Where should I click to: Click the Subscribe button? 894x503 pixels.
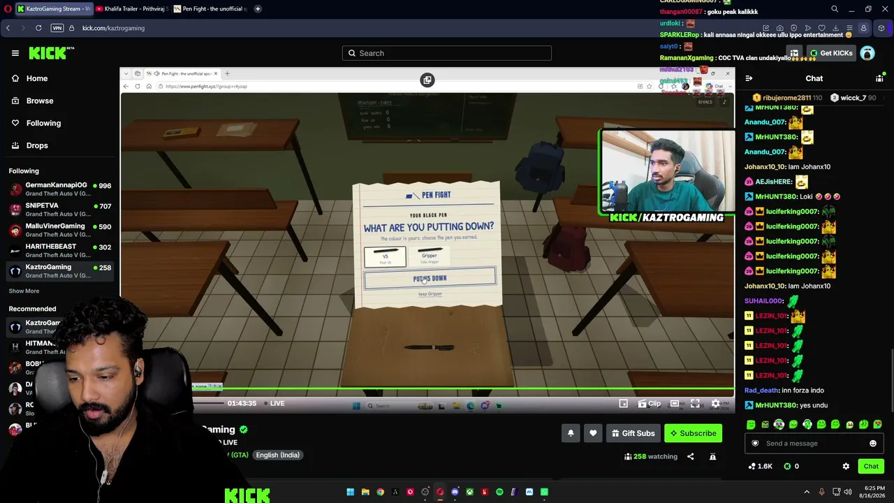[693, 433]
